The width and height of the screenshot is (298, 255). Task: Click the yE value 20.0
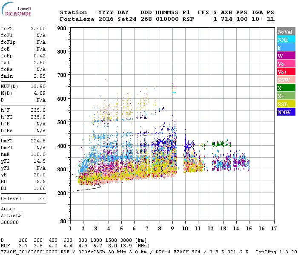pos(40,175)
